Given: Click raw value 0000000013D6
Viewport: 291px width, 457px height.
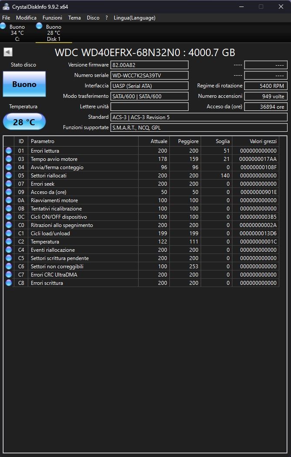Looking at the screenshot, I should coord(258,234).
